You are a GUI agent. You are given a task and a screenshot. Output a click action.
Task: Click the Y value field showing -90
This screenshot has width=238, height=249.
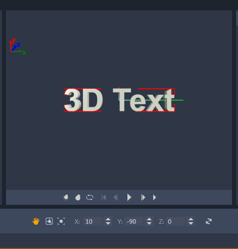point(134,221)
